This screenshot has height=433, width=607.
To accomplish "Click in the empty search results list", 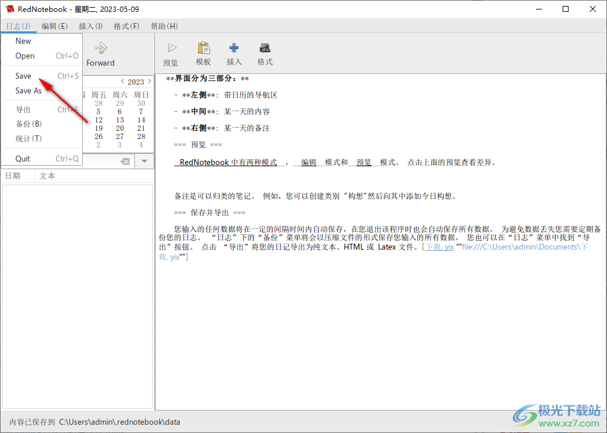I will (78, 296).
